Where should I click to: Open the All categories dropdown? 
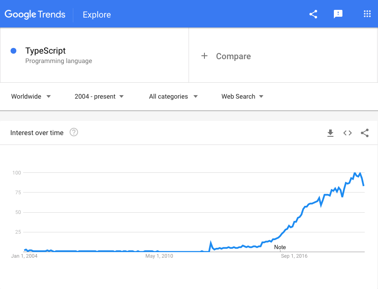[x=173, y=96]
